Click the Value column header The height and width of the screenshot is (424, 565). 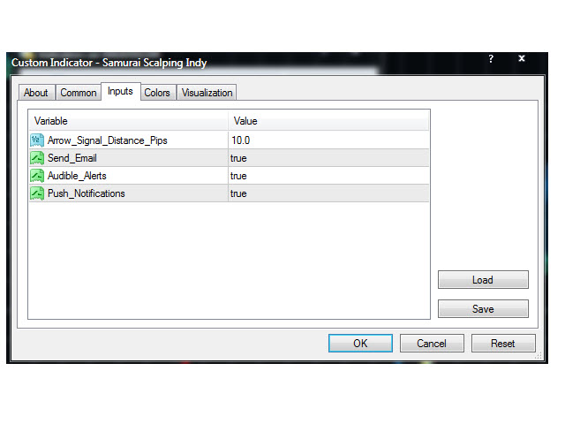328,121
